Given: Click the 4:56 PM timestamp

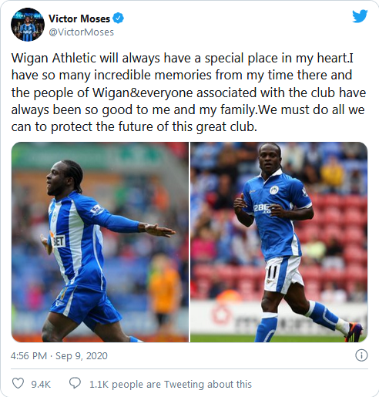Looking at the screenshot, I should [x=29, y=356].
